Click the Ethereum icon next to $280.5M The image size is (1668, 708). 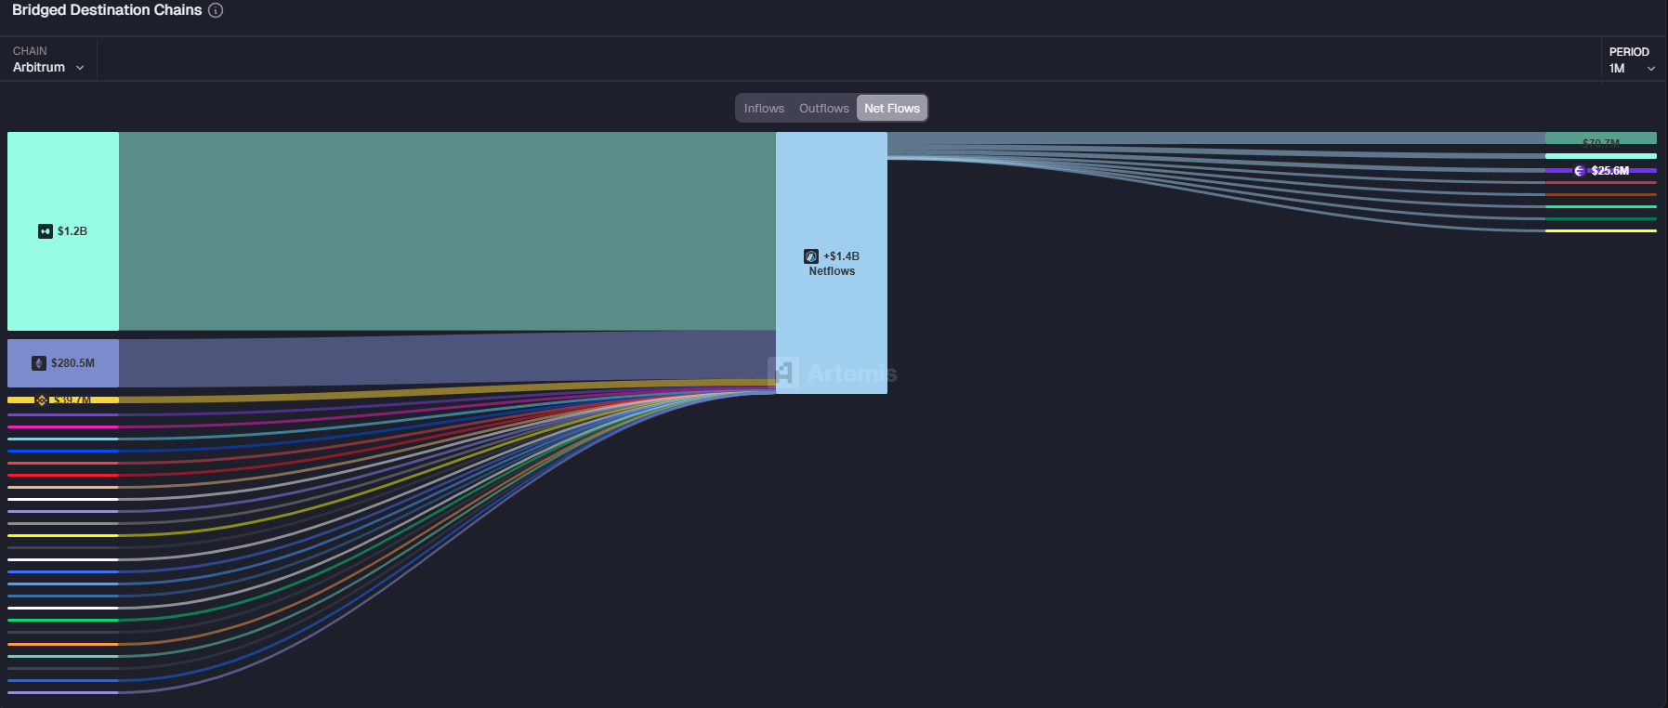[x=39, y=363]
